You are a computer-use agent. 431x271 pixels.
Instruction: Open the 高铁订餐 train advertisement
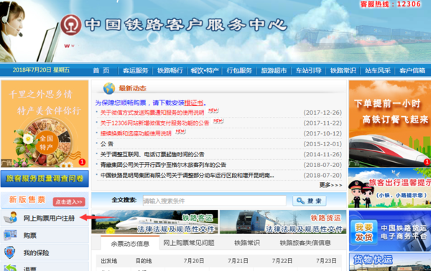(390, 123)
